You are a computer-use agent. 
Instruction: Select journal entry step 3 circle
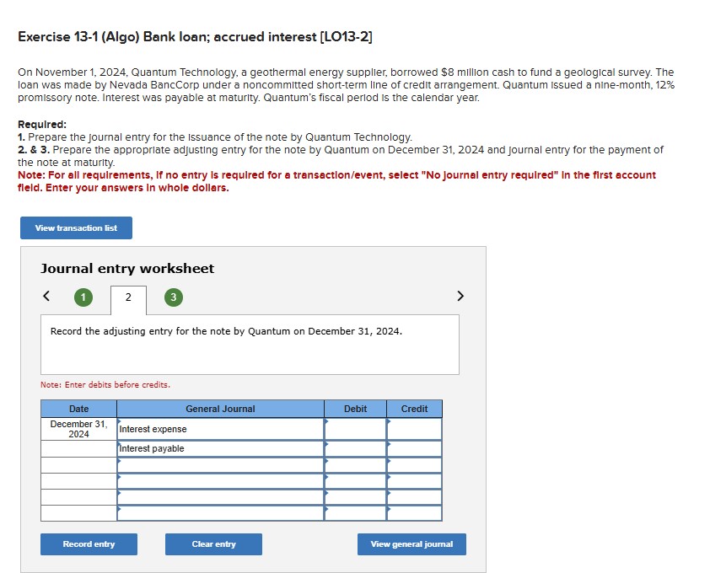(x=172, y=297)
